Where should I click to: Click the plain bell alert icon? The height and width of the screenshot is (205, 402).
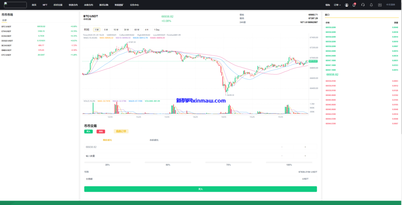coord(371,5)
